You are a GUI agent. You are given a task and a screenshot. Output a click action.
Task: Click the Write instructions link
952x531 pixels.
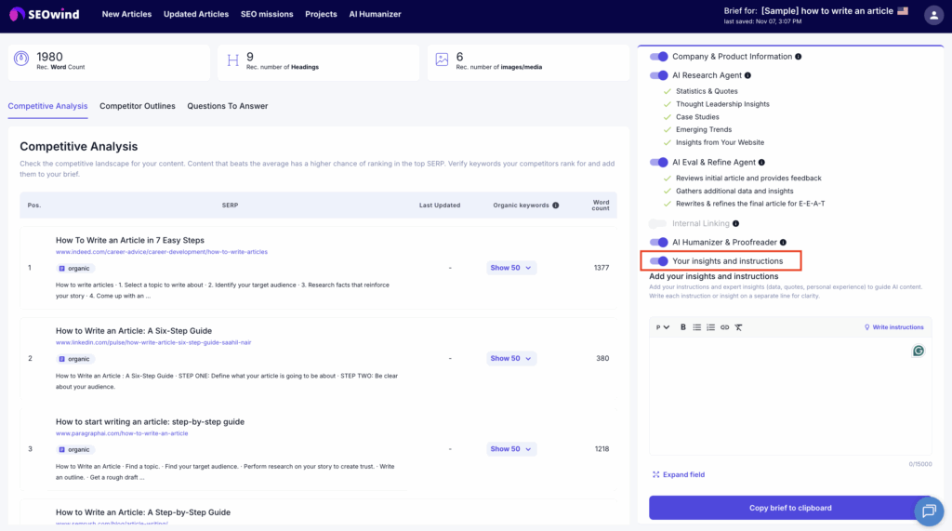tap(893, 326)
